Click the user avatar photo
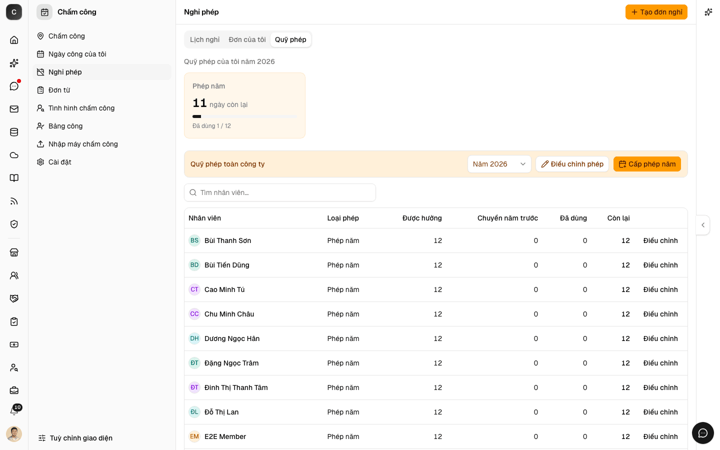Screen dimensions: 720x450 pyautogui.click(x=14, y=434)
